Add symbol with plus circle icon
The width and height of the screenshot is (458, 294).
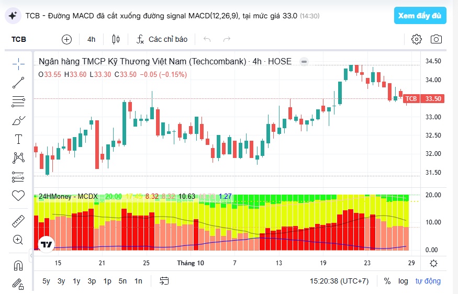(66, 39)
